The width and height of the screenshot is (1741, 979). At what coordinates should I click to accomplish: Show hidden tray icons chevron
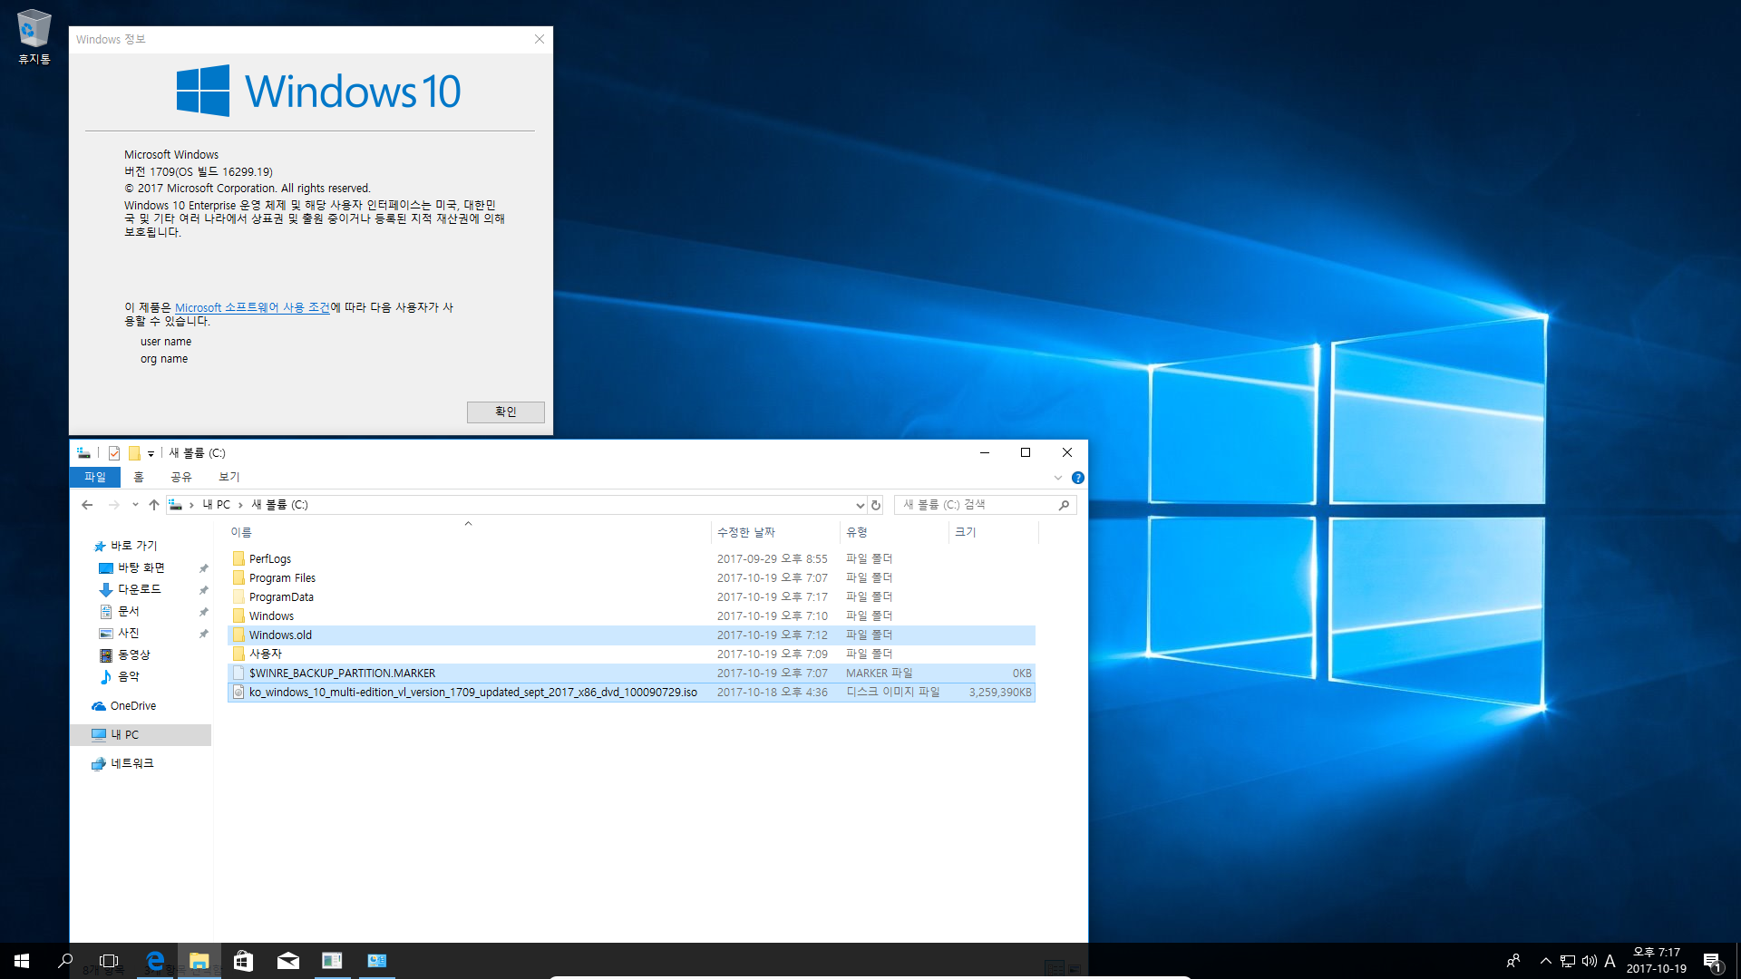(x=1545, y=961)
